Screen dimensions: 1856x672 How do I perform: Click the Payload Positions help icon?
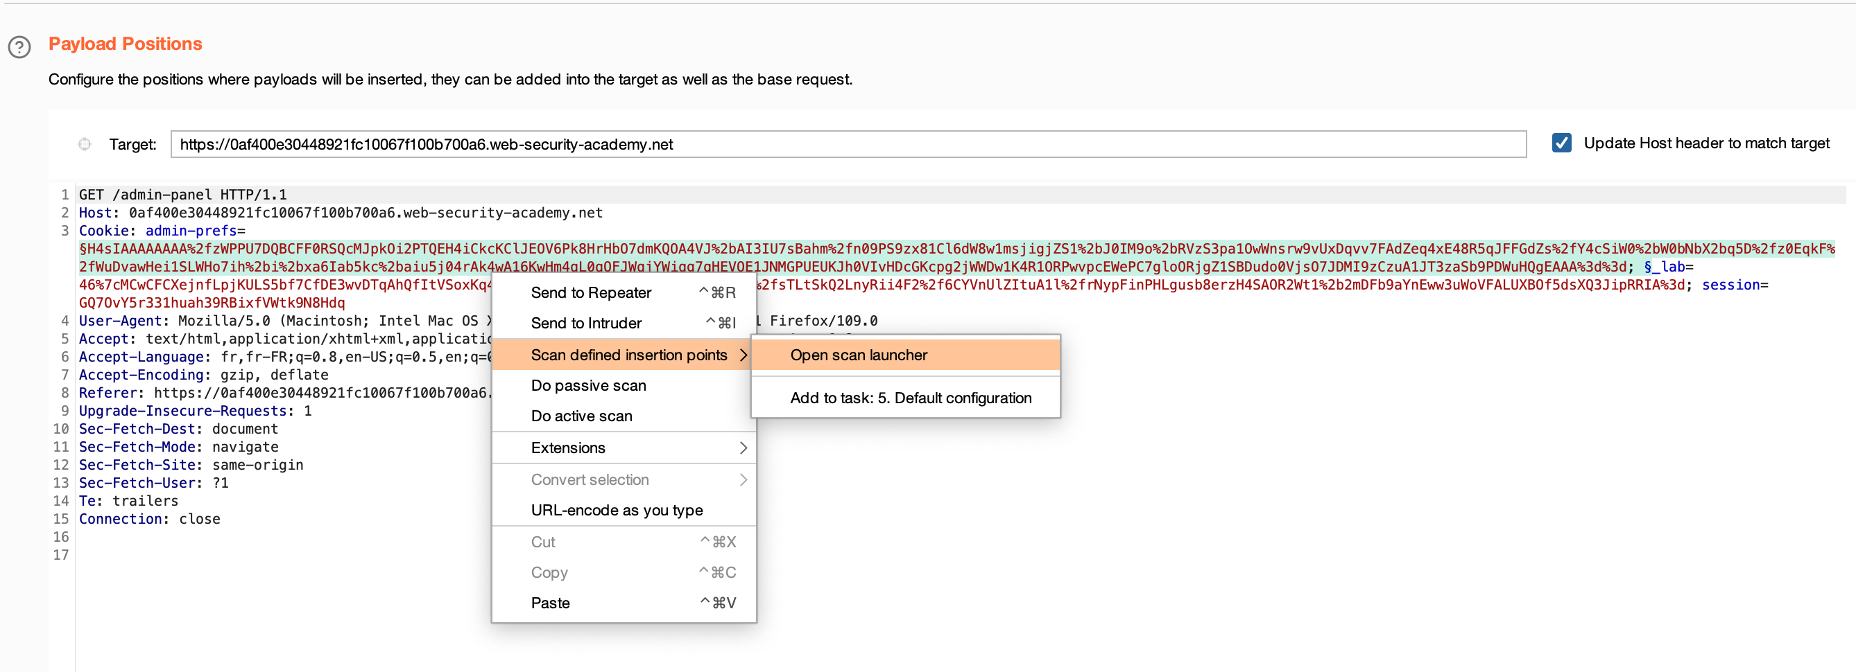click(x=19, y=48)
